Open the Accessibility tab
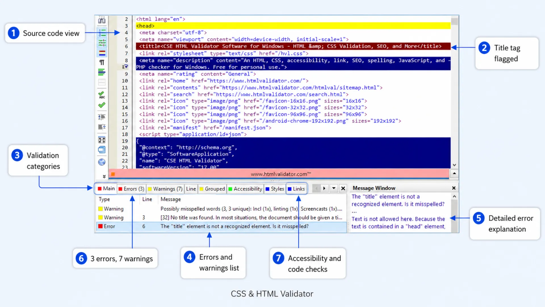This screenshot has height=307, width=545. coord(245,189)
